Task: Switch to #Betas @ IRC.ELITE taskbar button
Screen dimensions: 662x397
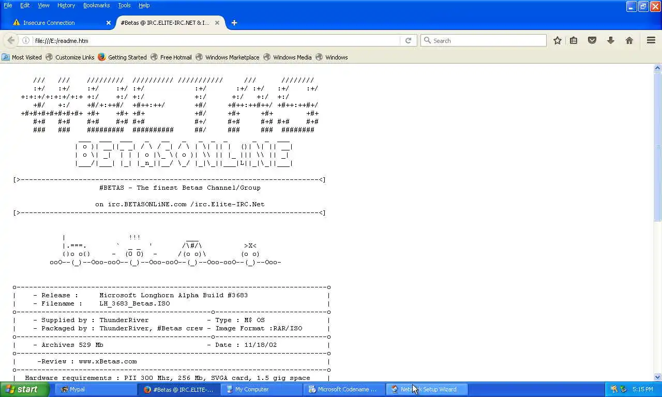Action: pyautogui.click(x=178, y=389)
